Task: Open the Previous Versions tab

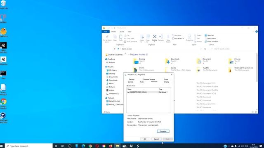Action: coord(149,79)
